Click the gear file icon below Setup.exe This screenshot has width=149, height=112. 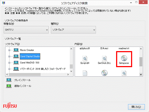click(124, 73)
